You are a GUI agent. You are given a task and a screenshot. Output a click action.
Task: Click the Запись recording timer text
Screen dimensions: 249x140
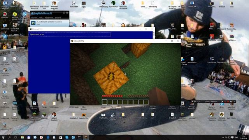click(x=211, y=102)
